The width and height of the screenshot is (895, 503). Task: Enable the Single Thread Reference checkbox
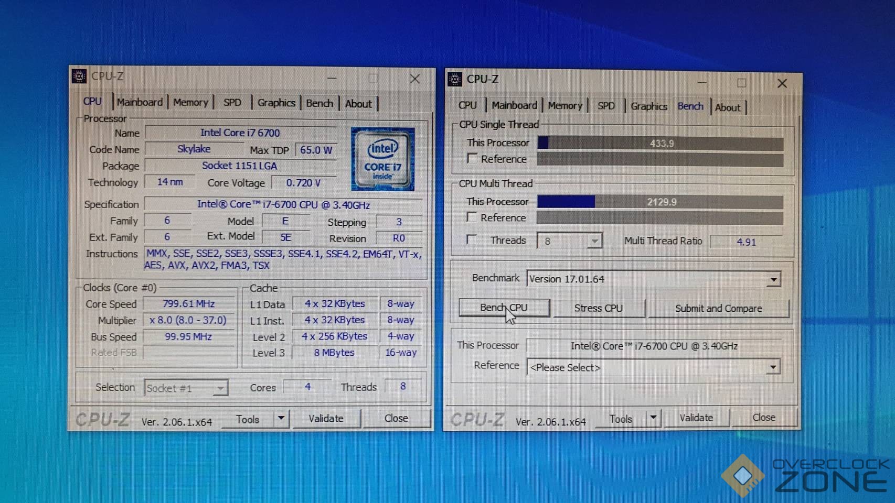[x=472, y=158]
